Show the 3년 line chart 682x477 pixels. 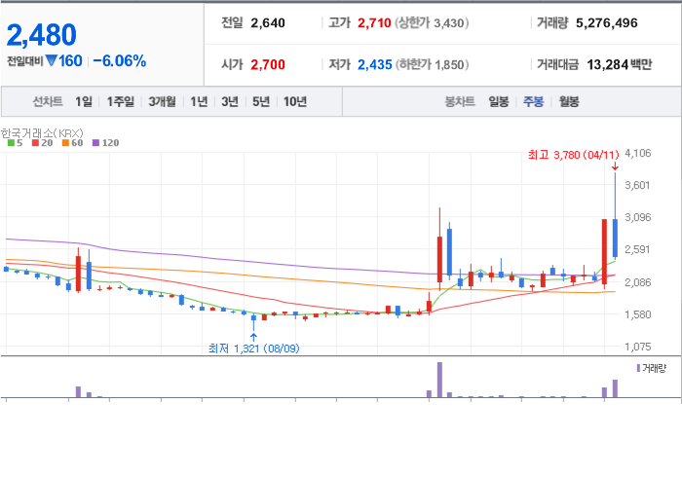pyautogui.click(x=230, y=101)
